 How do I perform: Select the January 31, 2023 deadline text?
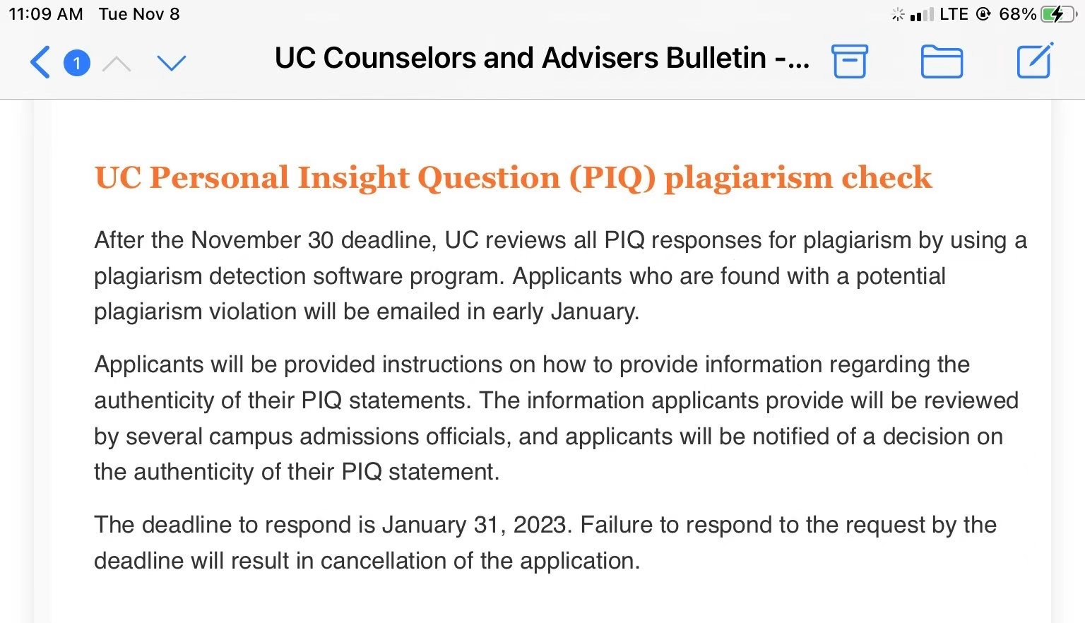(475, 524)
